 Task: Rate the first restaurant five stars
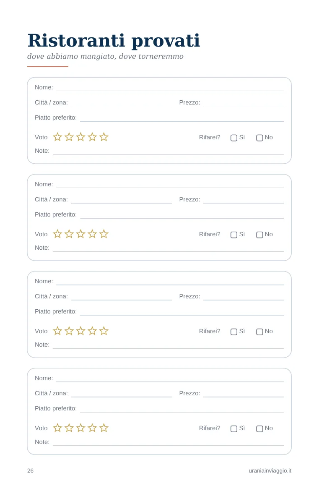click(104, 137)
